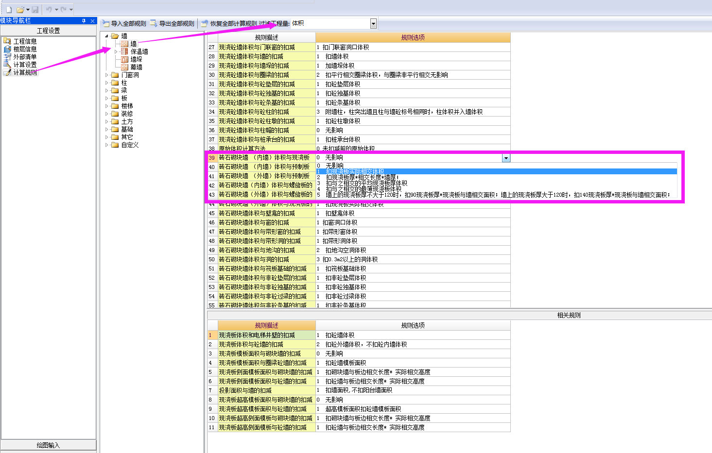Collapse the 墙 root folder
The image size is (712, 453).
(107, 36)
